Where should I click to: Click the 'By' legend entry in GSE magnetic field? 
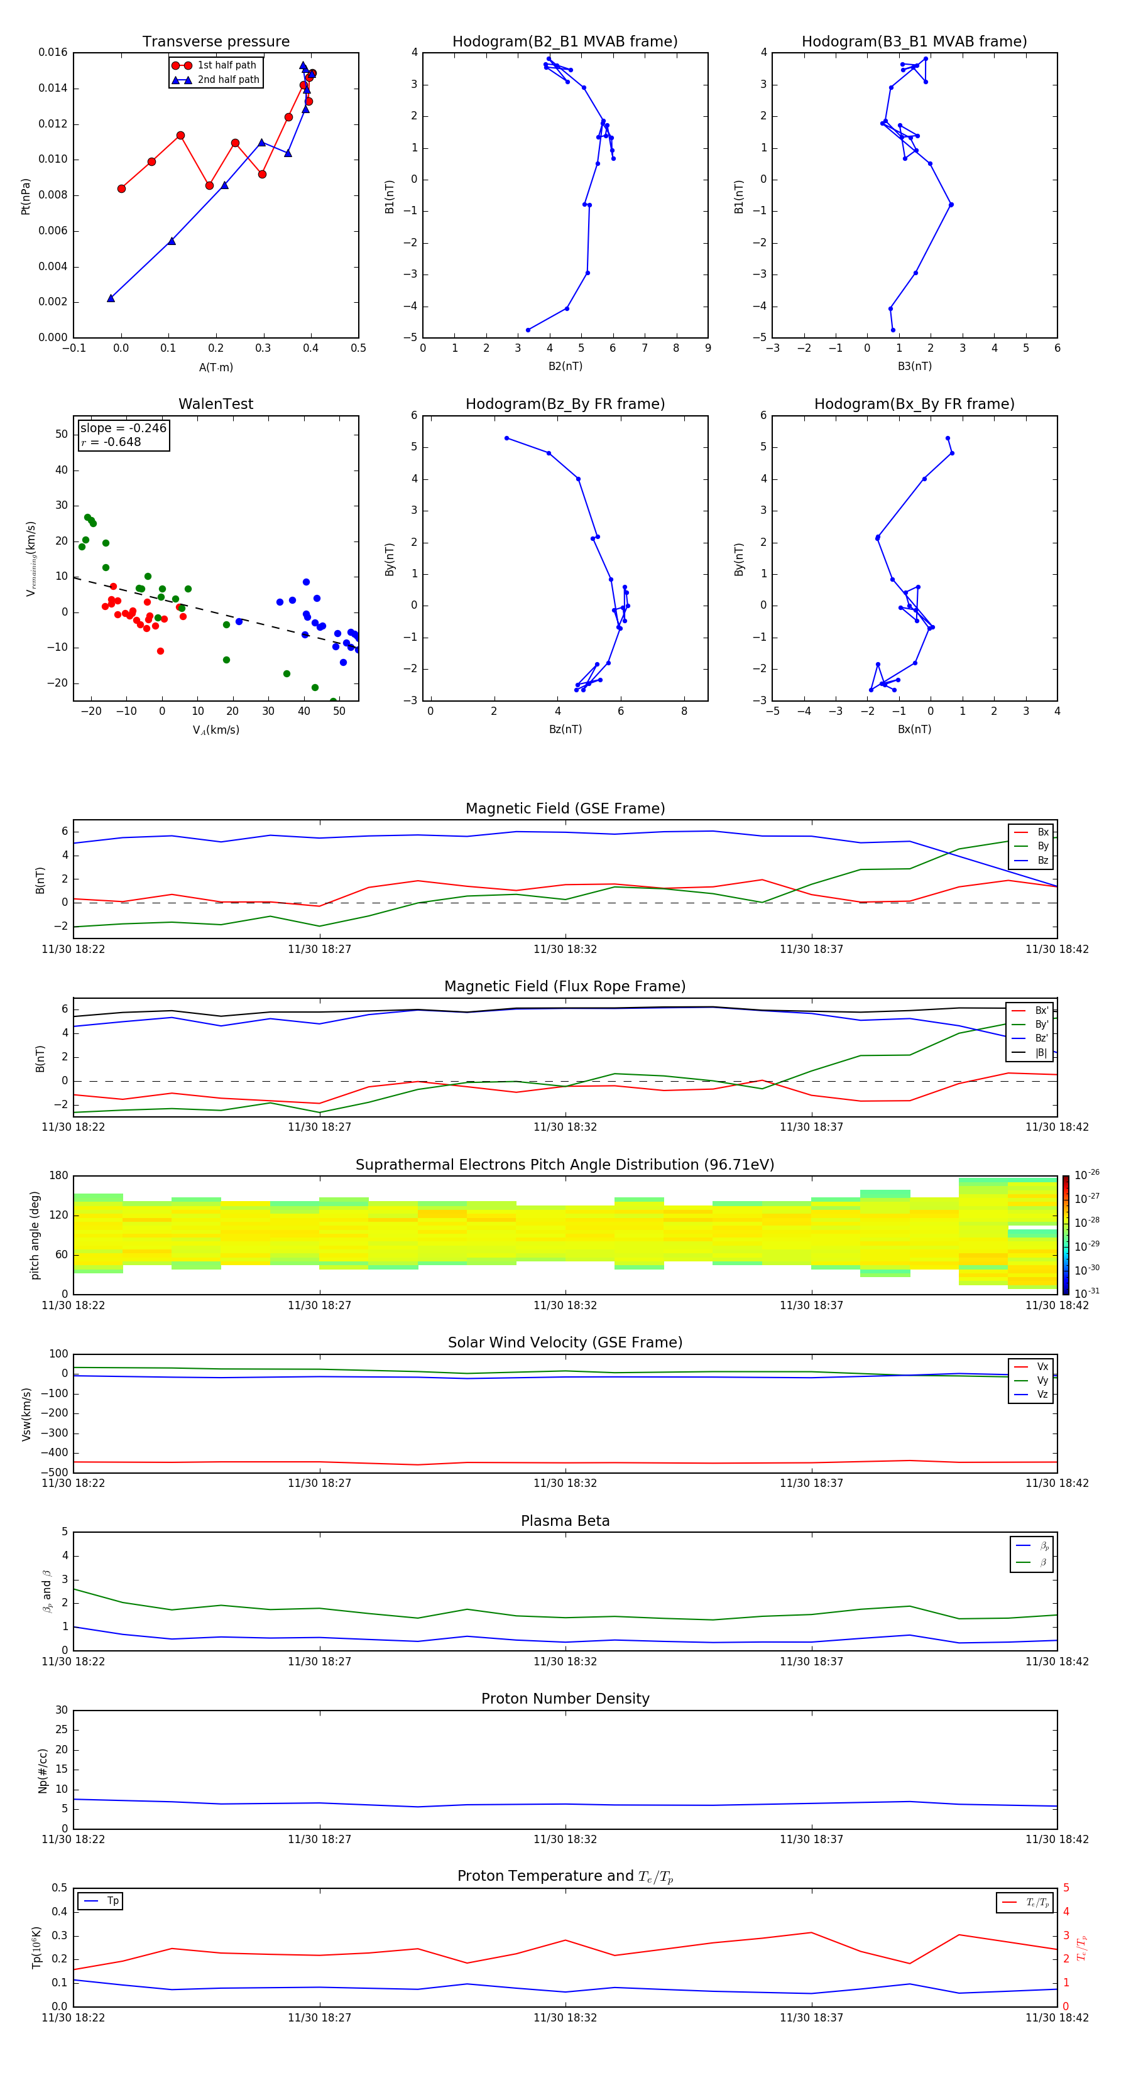[x=1031, y=846]
